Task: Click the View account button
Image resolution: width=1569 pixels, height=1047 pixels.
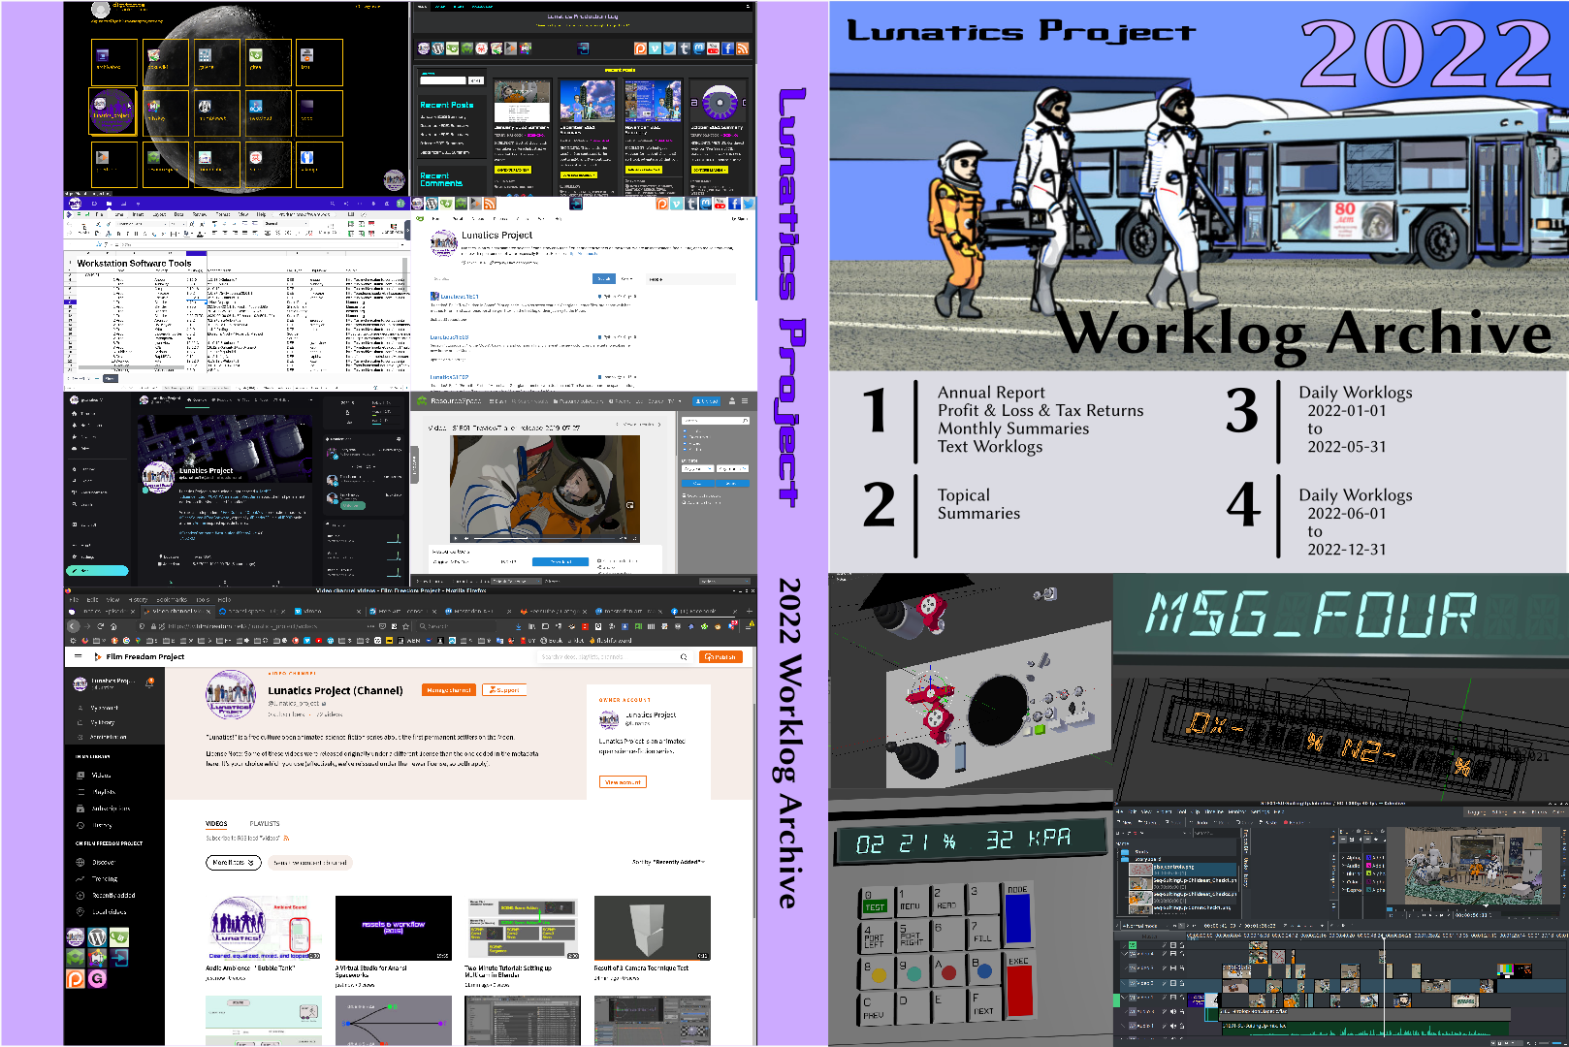Action: tap(623, 781)
